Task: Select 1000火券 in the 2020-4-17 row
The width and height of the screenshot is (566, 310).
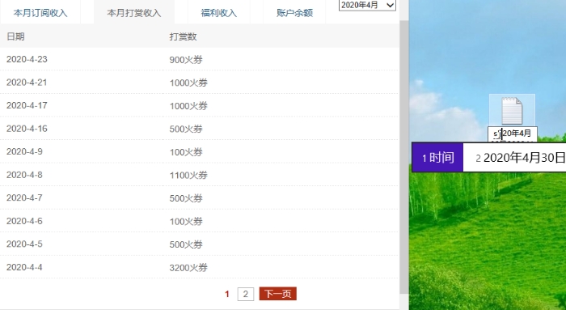Action: click(188, 106)
